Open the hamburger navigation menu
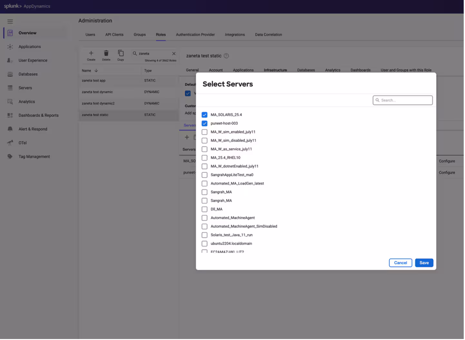465x340 pixels. (x=10, y=21)
